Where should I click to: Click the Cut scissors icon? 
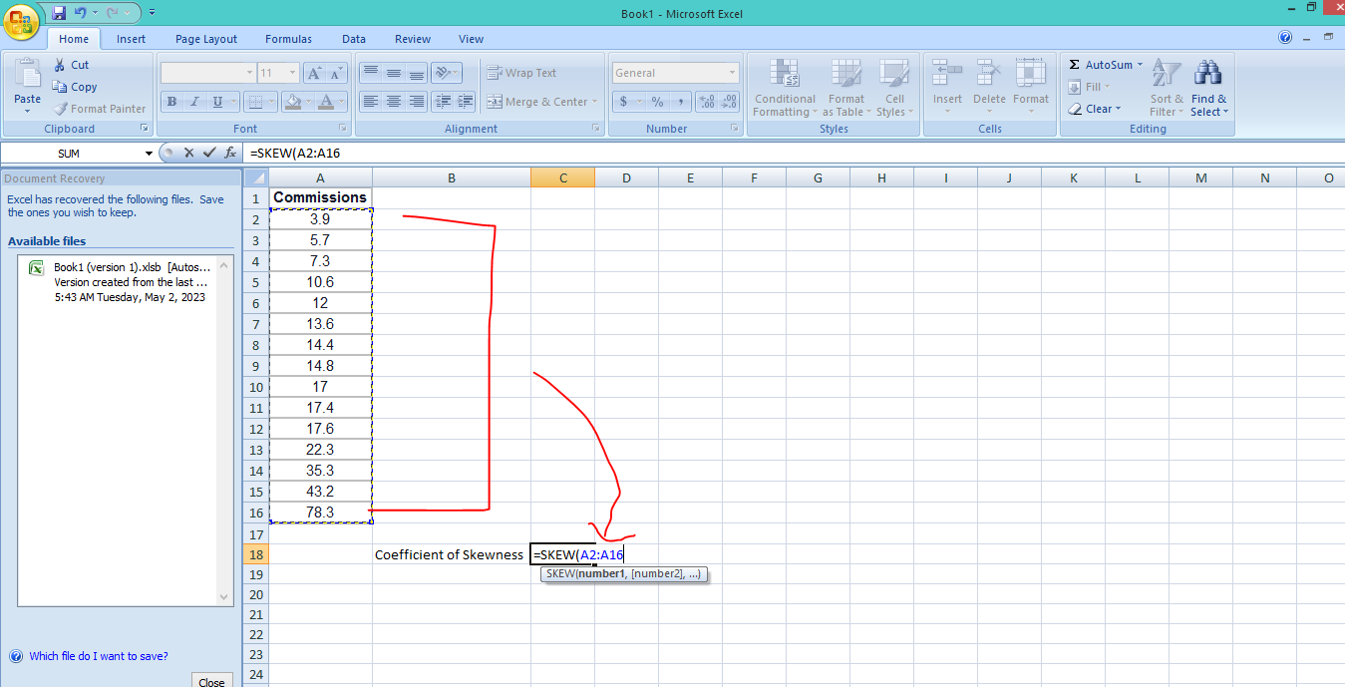[60, 65]
